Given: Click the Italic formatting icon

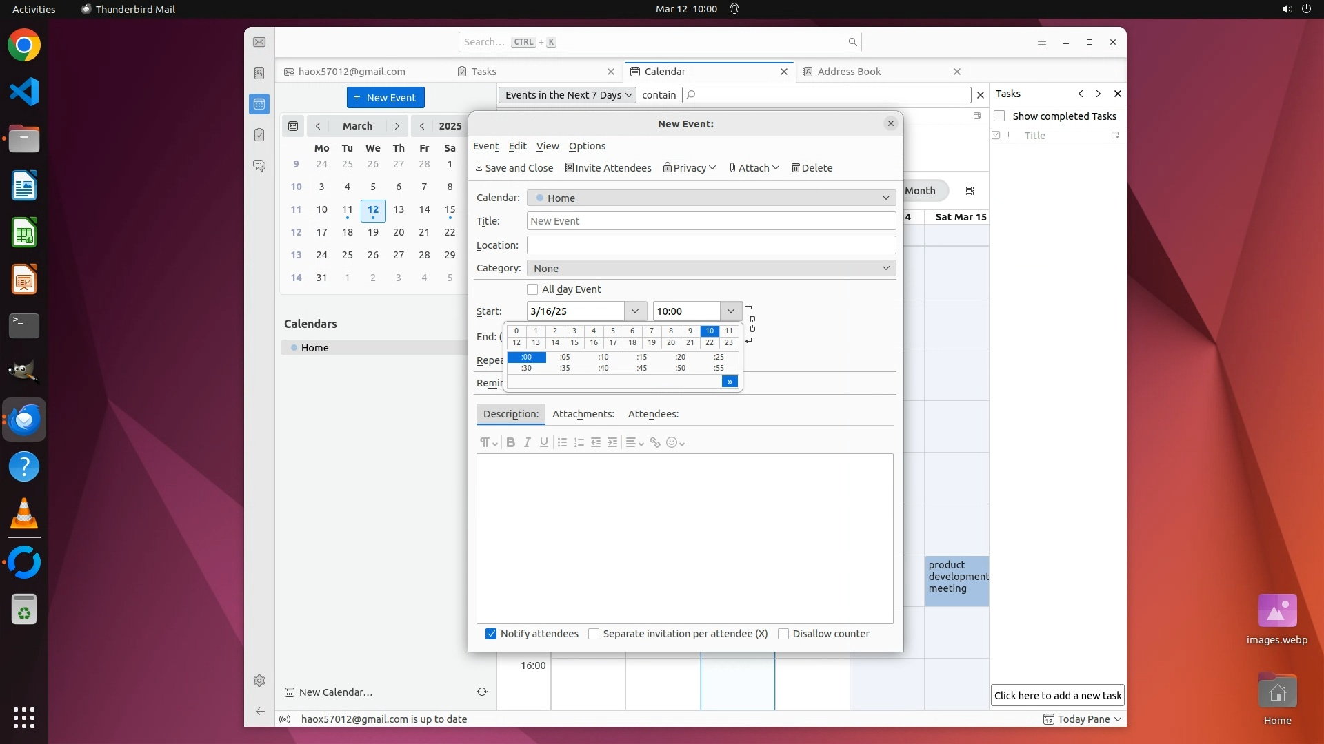Looking at the screenshot, I should coord(528,443).
